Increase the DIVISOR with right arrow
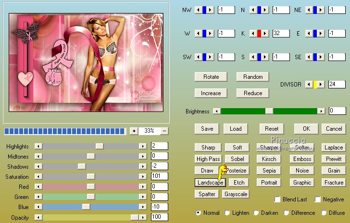Screen dimensions: 350x223 pos(321,85)
